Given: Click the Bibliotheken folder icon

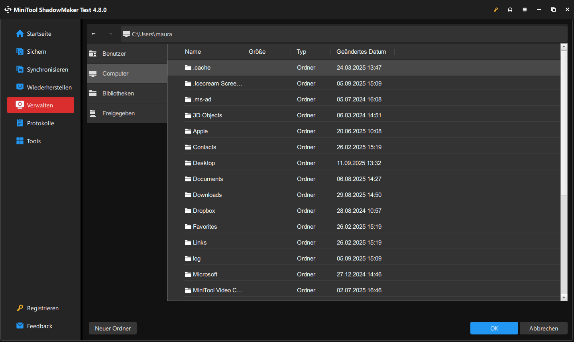Looking at the screenshot, I should tap(93, 93).
